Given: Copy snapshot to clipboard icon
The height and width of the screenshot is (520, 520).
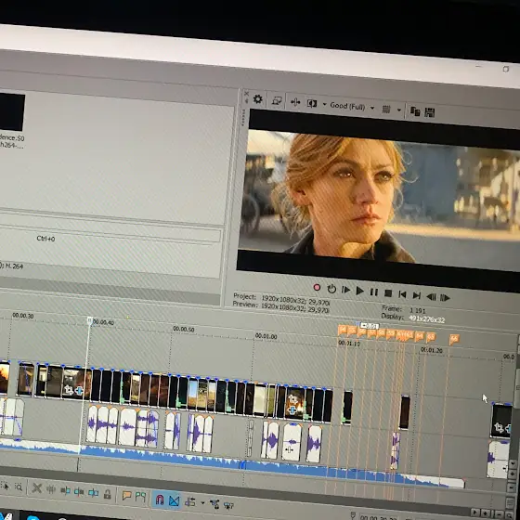Looking at the screenshot, I should click(415, 111).
